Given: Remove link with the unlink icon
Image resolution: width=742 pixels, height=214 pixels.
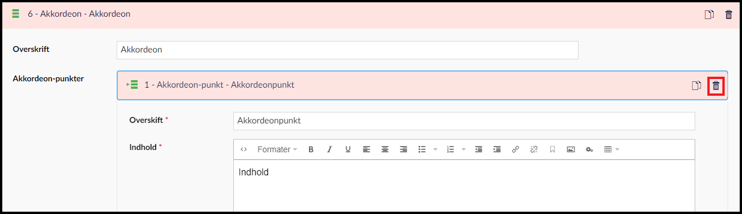Looking at the screenshot, I should [x=534, y=149].
